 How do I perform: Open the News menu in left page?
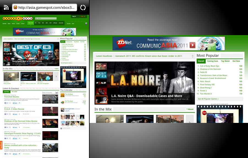click(x=9, y=24)
